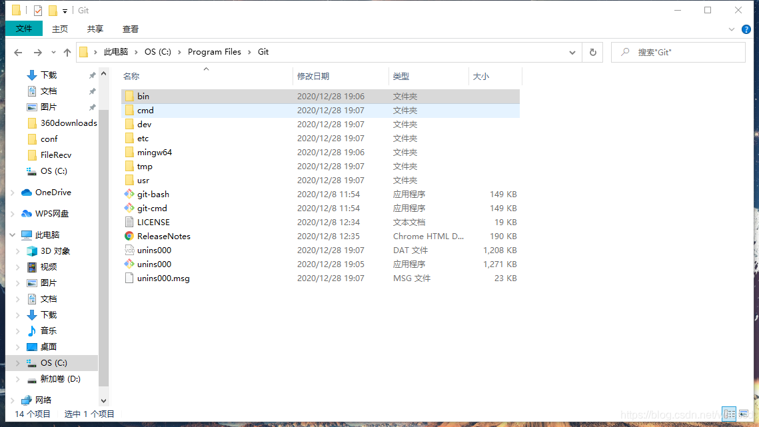Select the unins000.msg file icon
The height and width of the screenshot is (427, 759).
pyautogui.click(x=129, y=278)
